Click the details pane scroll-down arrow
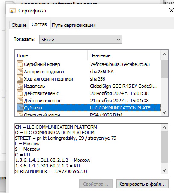This screenshot has height=193, width=174. [x=164, y=170]
